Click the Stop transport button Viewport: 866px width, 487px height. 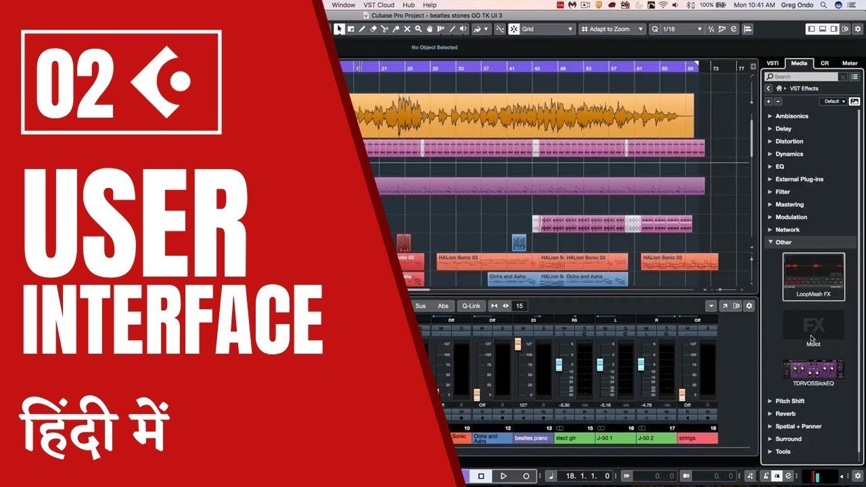481,476
